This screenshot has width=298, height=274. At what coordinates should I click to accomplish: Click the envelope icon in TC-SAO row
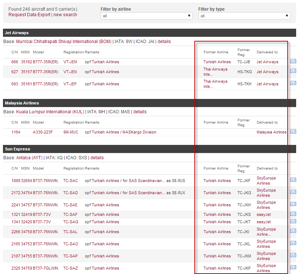pyautogui.click(x=293, y=243)
